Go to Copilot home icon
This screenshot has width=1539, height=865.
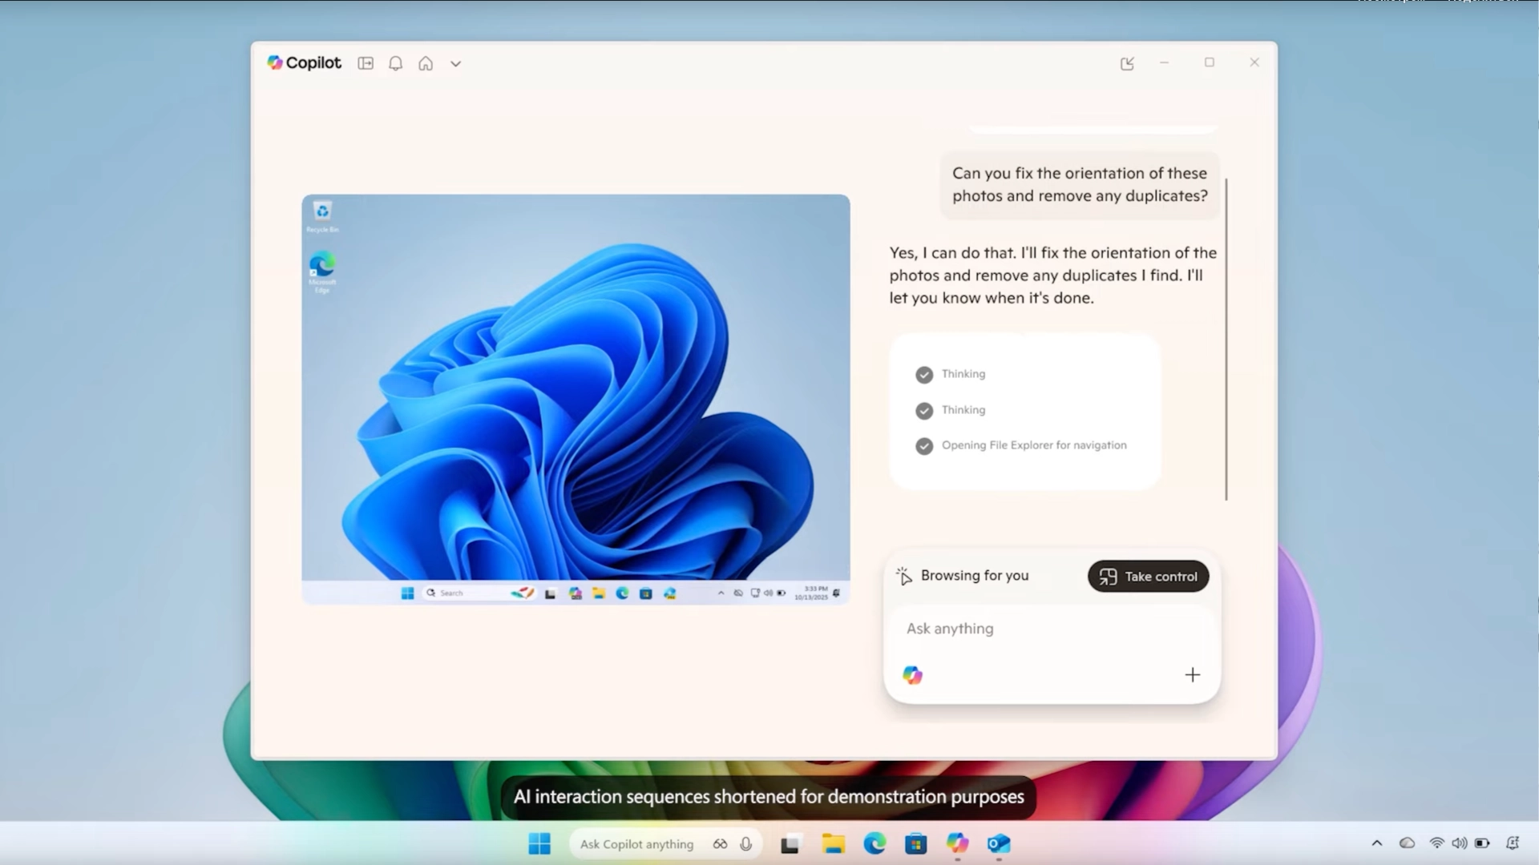pos(426,63)
